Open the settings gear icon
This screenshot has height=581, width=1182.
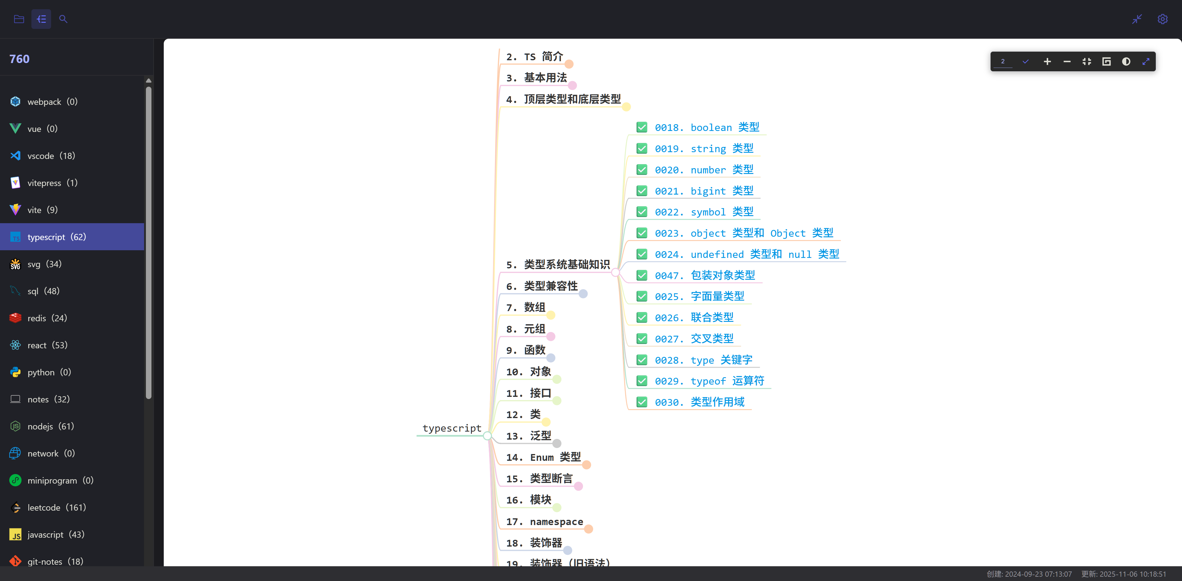pyautogui.click(x=1162, y=19)
